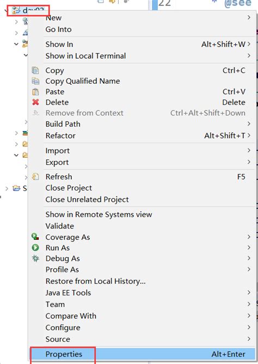Click the green Run As play icon

[x=35, y=248]
